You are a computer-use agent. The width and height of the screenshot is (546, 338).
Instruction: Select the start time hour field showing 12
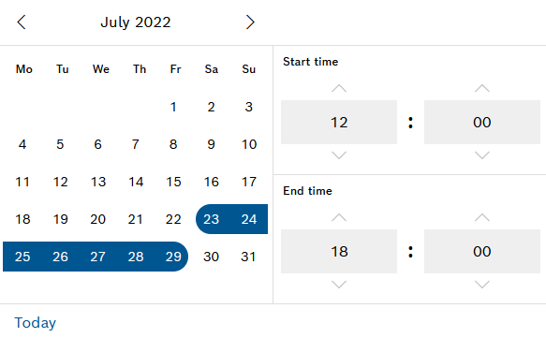click(x=339, y=122)
